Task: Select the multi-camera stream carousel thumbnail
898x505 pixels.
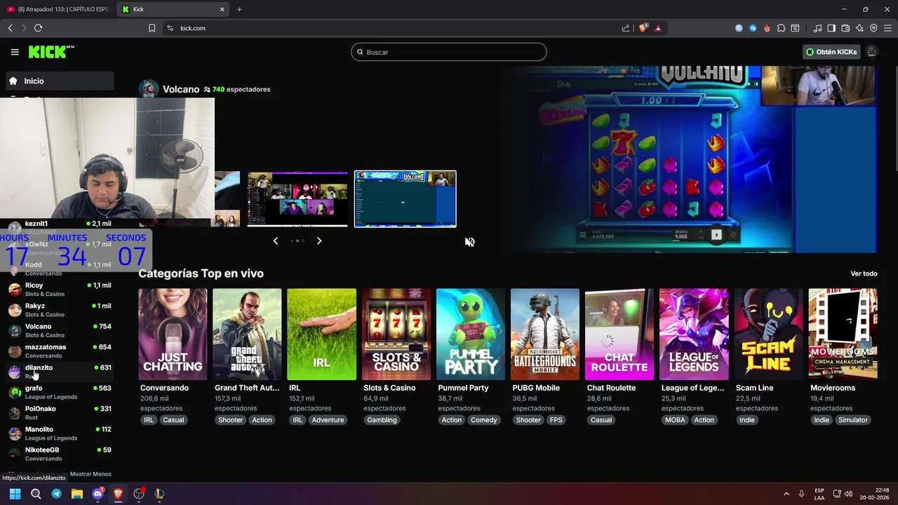Action: tap(297, 199)
